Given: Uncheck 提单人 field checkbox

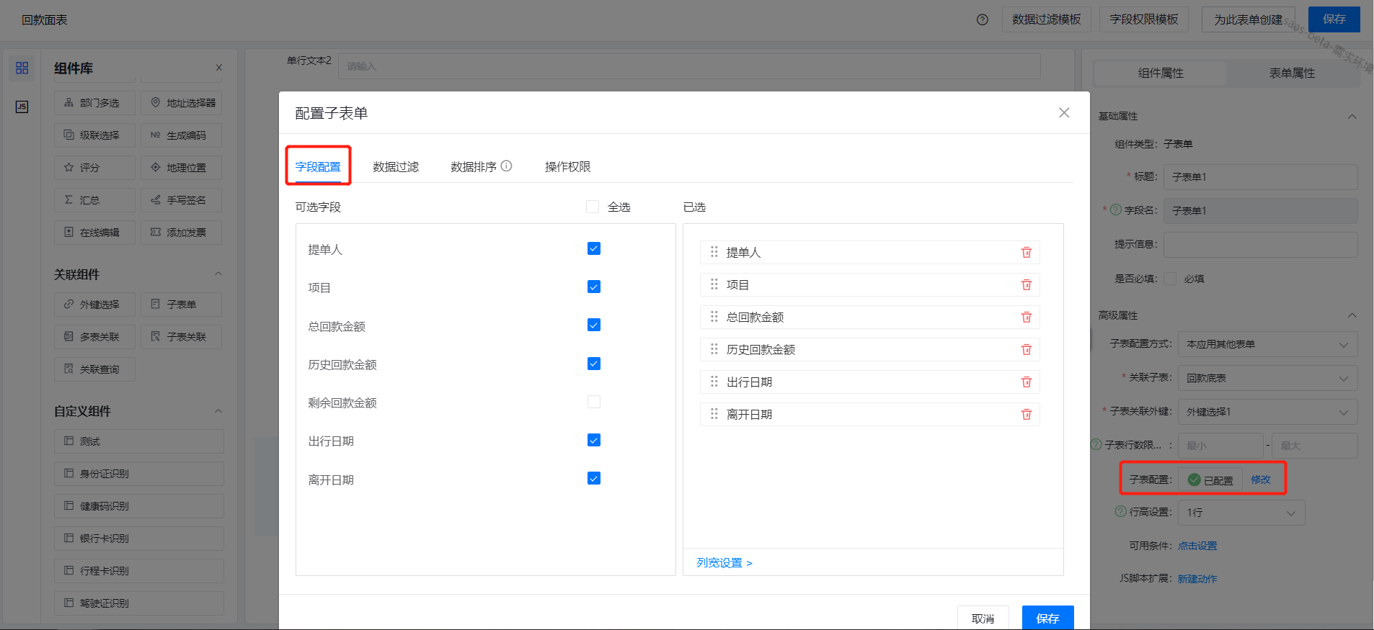Looking at the screenshot, I should 594,248.
